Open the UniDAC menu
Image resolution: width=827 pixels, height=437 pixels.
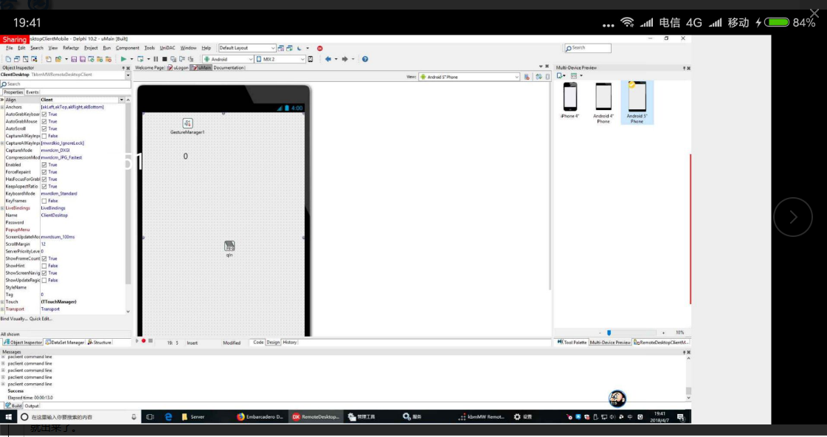(167, 48)
